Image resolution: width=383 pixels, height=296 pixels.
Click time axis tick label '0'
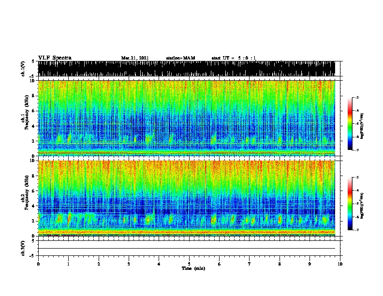[x=38, y=264]
